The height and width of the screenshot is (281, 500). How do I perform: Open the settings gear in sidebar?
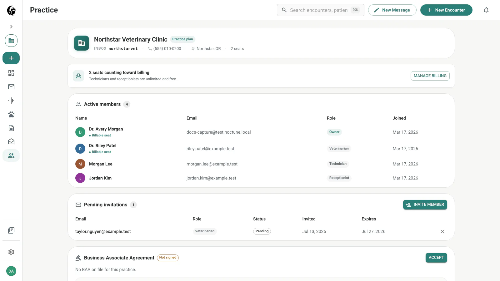pyautogui.click(x=11, y=252)
